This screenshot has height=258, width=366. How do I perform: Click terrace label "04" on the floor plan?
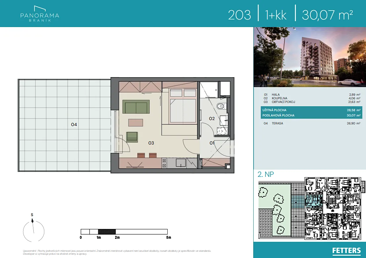[x=74, y=125]
